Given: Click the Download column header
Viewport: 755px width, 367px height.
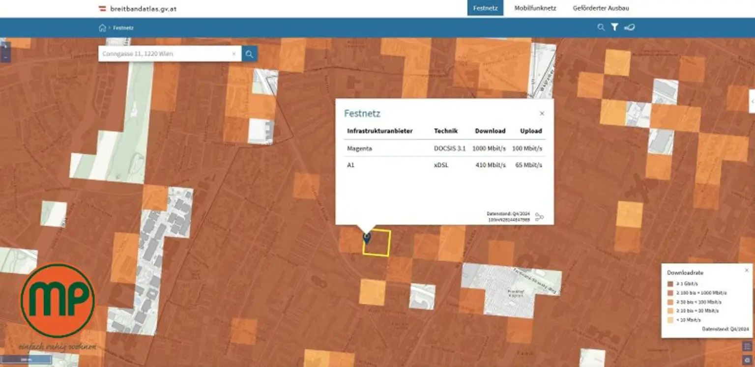Looking at the screenshot, I should [490, 131].
